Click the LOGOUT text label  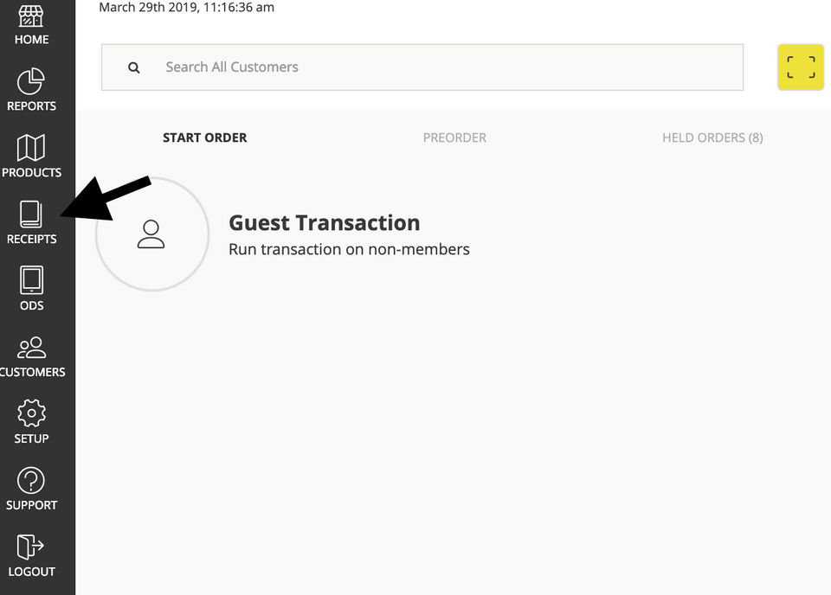(x=31, y=572)
